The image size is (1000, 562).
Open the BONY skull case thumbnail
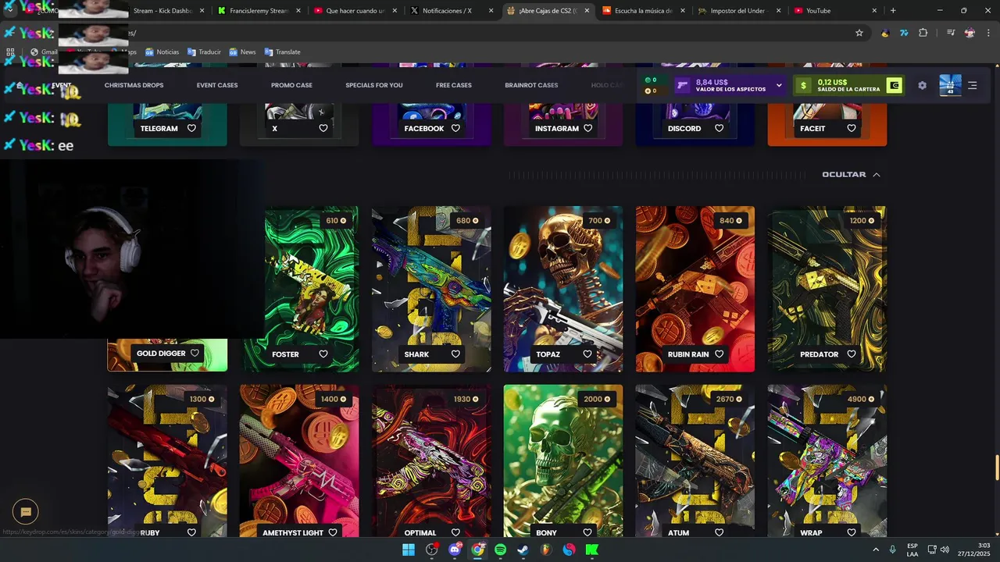tap(563, 461)
